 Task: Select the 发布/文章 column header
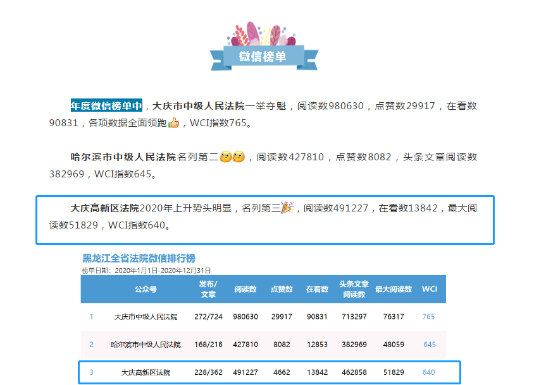click(208, 289)
